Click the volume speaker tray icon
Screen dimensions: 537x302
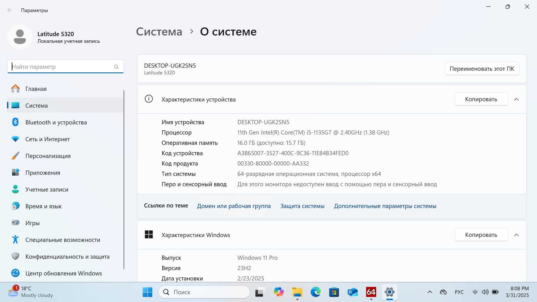tap(485, 292)
